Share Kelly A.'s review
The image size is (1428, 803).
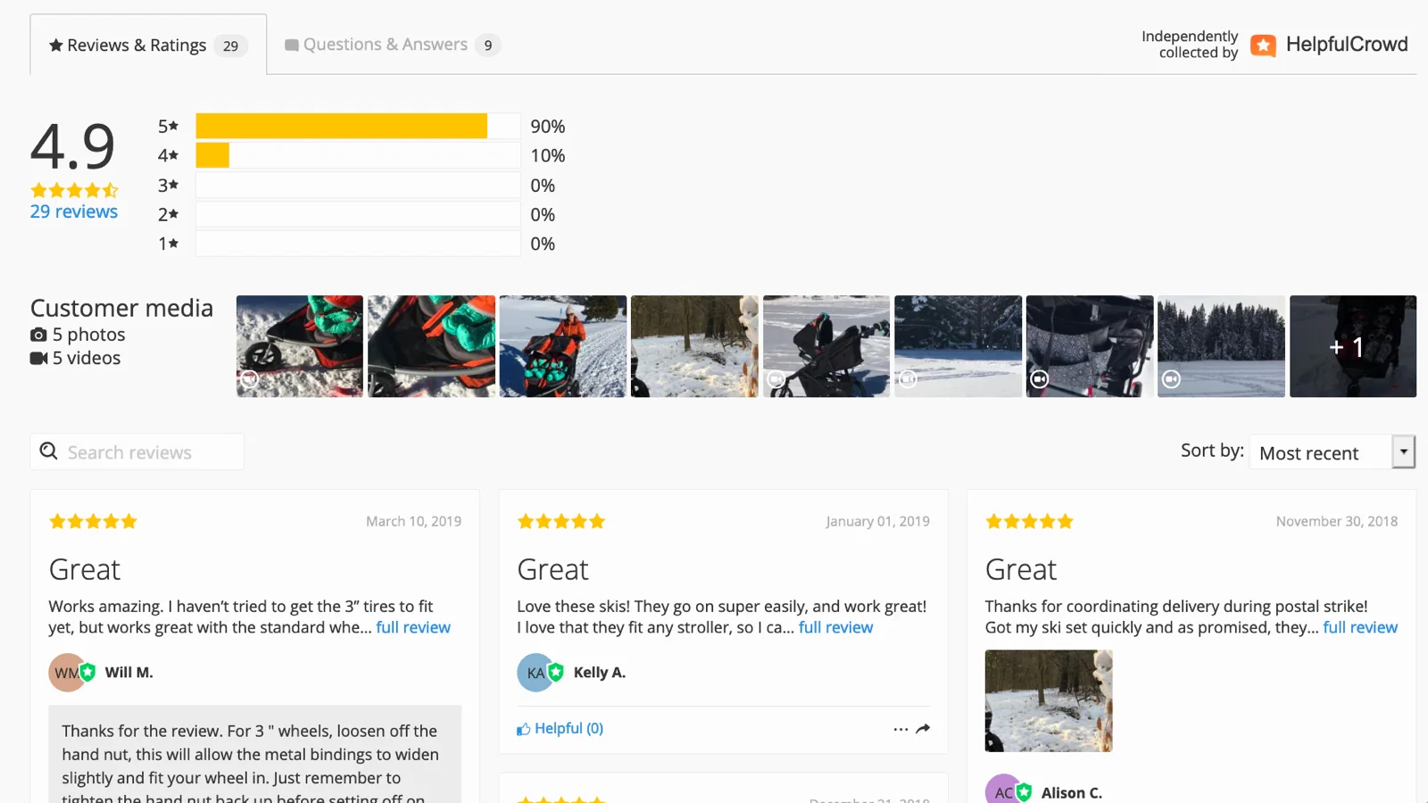click(923, 729)
